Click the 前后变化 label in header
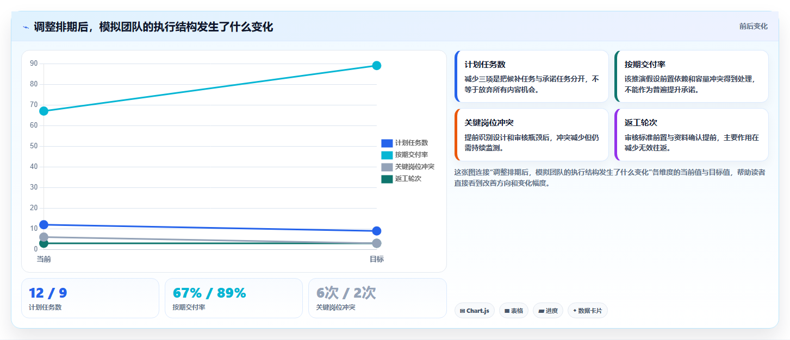This screenshot has width=790, height=340. tap(753, 26)
